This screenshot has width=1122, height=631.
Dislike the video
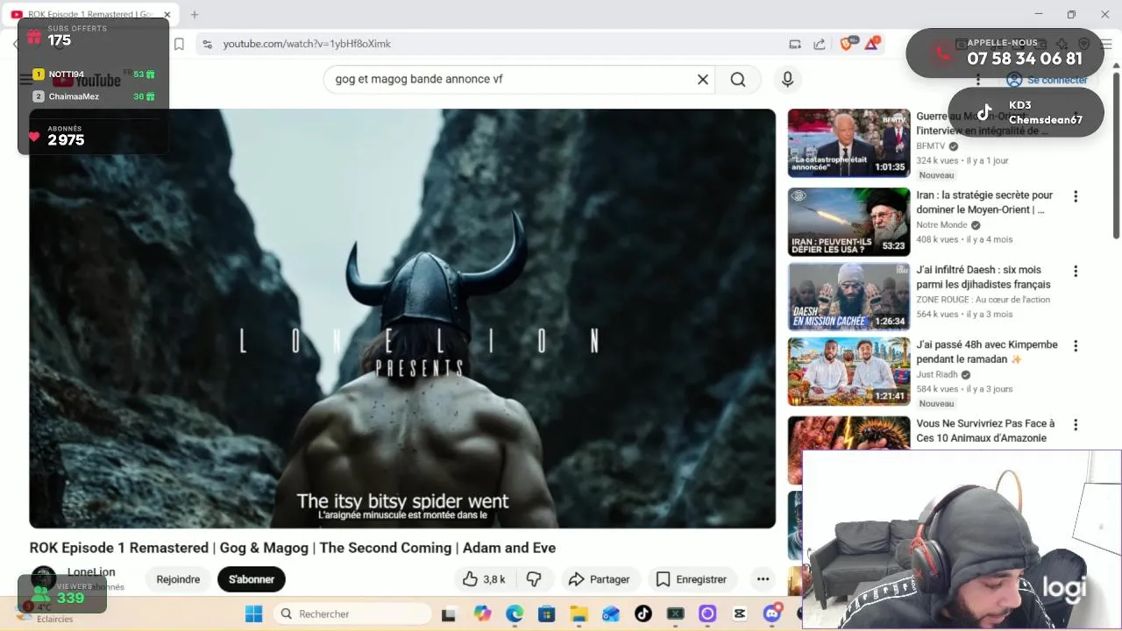[533, 579]
